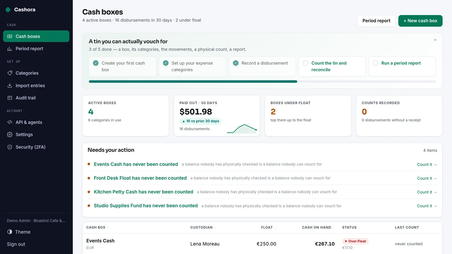Viewport: 452px width, 254px height.
Task: Open Settings via the gear icon
Action: tap(10, 134)
